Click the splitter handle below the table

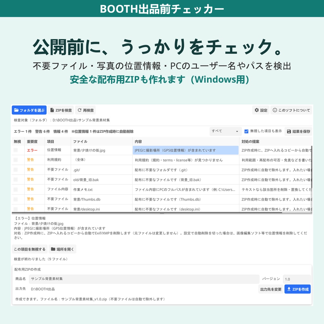[162, 214]
